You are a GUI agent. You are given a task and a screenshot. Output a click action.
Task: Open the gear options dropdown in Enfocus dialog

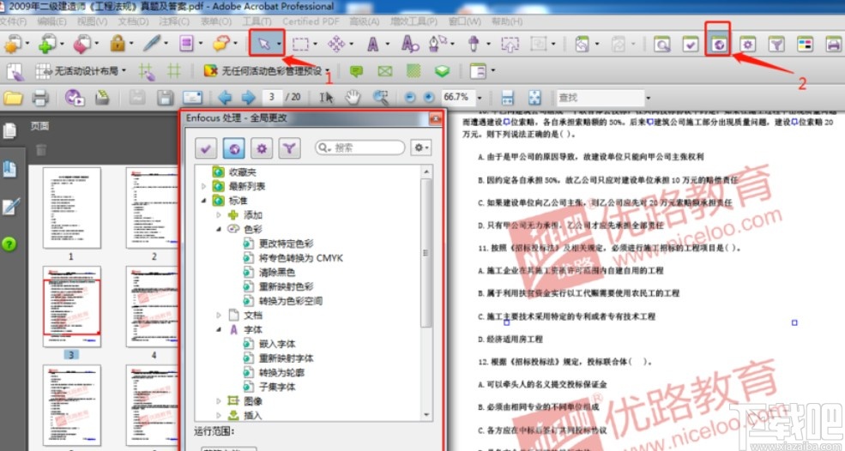pos(421,147)
